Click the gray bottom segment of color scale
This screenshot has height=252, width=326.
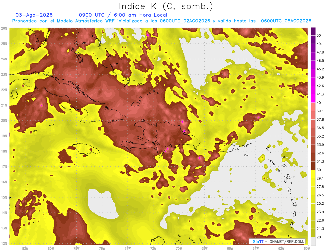(x=314, y=241)
